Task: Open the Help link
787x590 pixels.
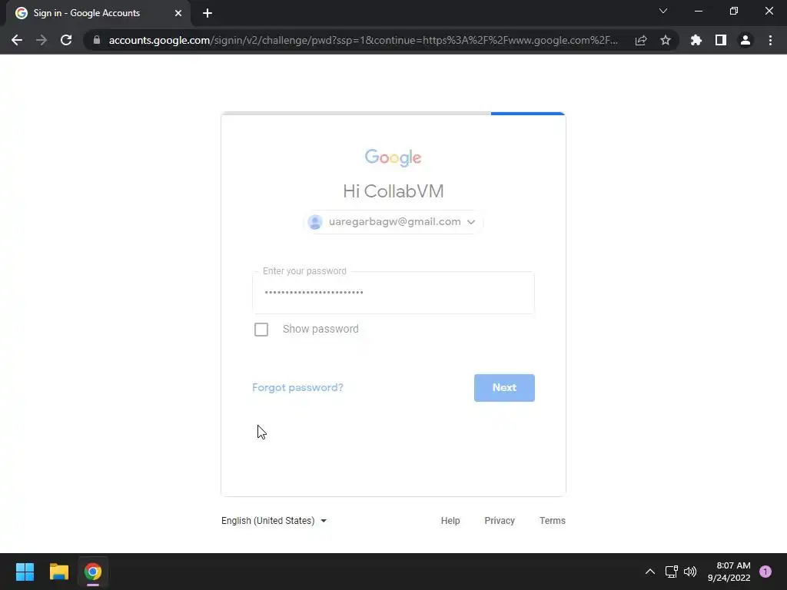Action: coord(450,521)
